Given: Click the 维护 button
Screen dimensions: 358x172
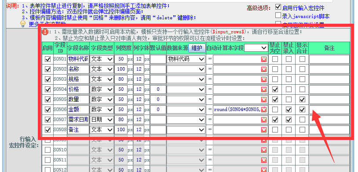Looking at the screenshot, I should (x=197, y=48).
